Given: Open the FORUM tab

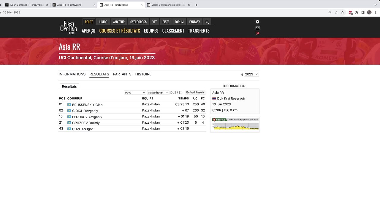Looking at the screenshot, I should coord(179,22).
